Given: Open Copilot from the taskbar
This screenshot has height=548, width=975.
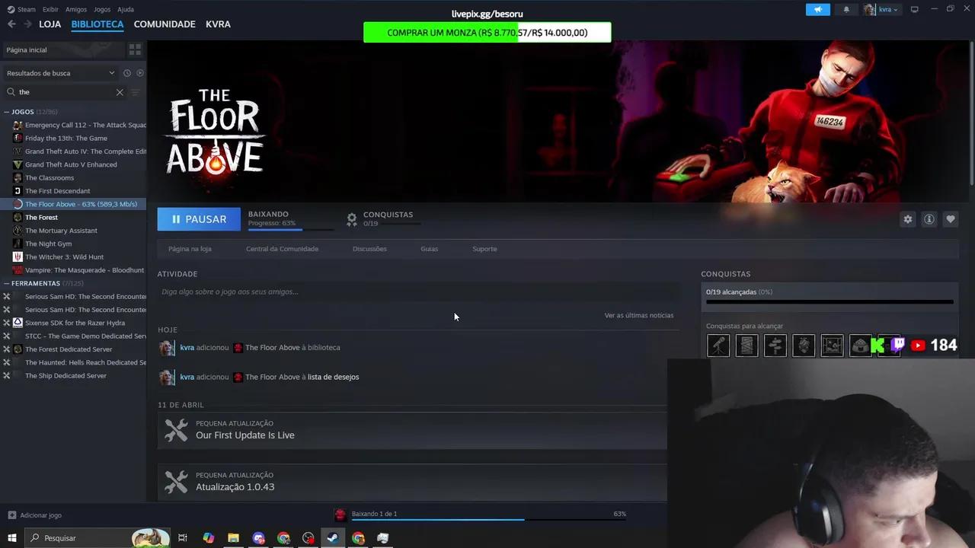Looking at the screenshot, I should (x=208, y=538).
